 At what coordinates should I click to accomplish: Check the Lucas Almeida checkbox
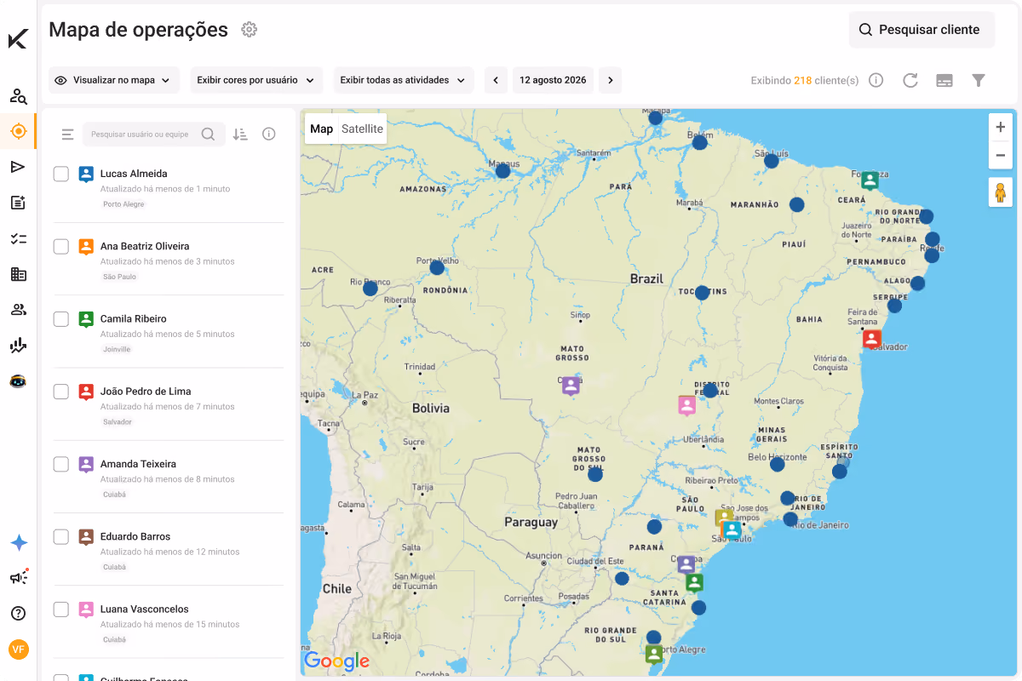coord(61,174)
